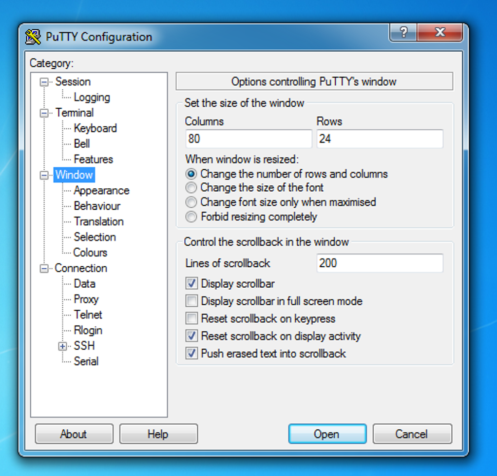Go to Keyboard settings
The width and height of the screenshot is (497, 476).
96,128
